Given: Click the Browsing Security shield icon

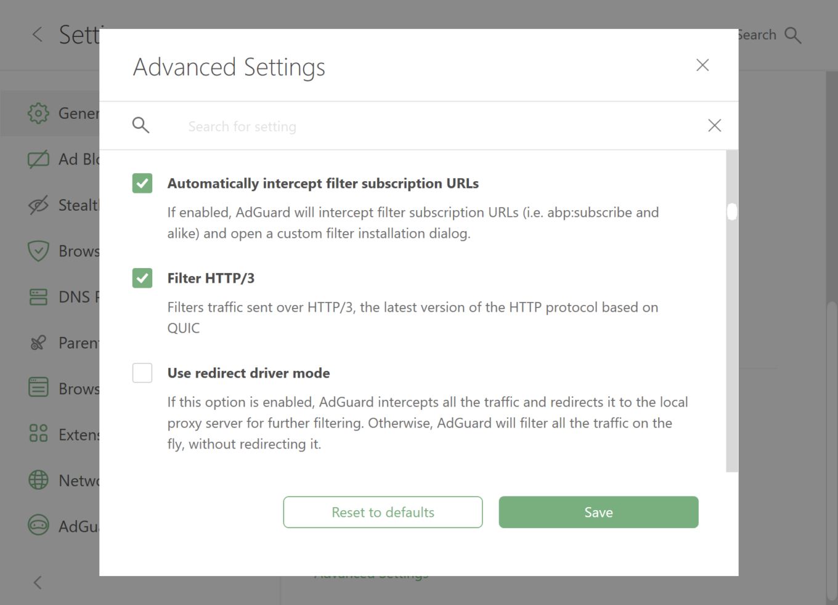Looking at the screenshot, I should [x=38, y=251].
